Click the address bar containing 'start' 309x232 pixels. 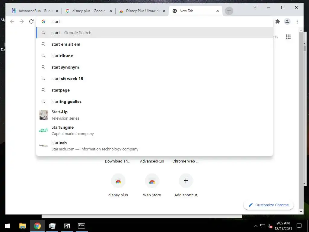pos(155,21)
